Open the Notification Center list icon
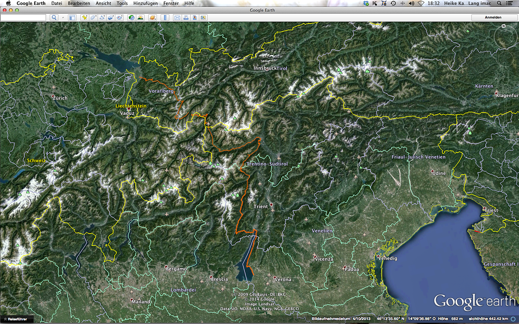 [x=510, y=3]
